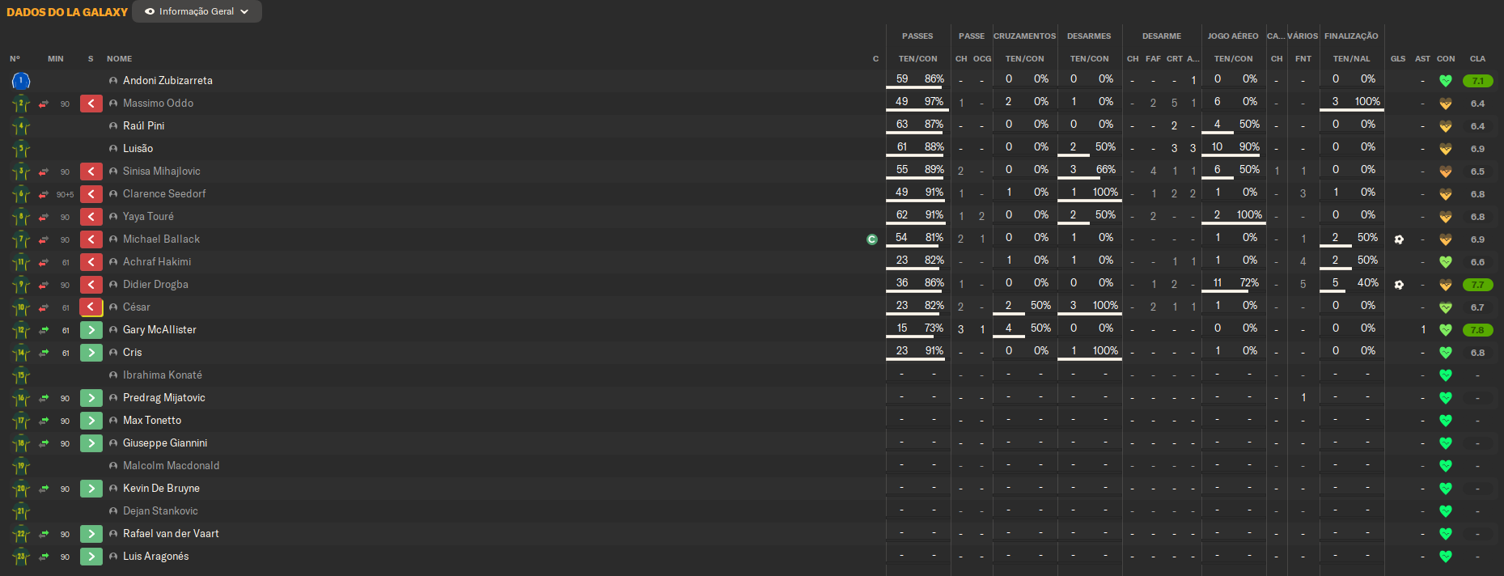Viewport: 1504px width, 576px height.
Task: Click the substitution swap icon beside Cris
Action: [44, 353]
